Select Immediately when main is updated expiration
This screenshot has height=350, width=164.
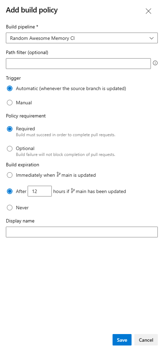point(10,175)
